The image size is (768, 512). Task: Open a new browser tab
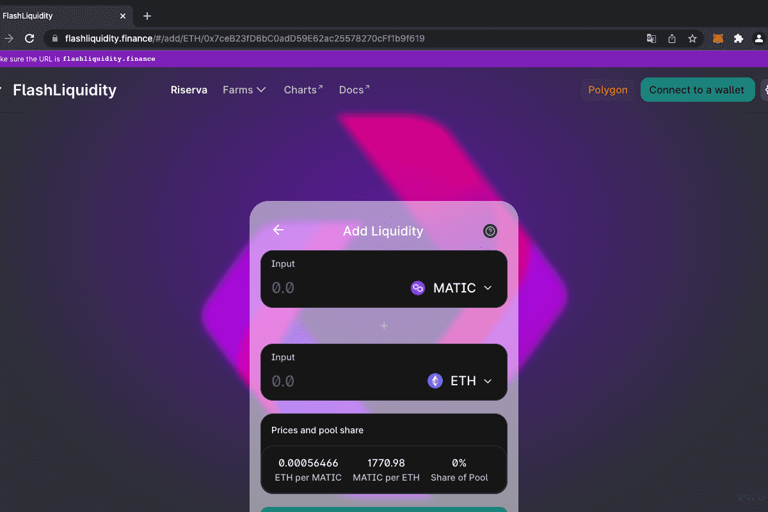click(147, 15)
